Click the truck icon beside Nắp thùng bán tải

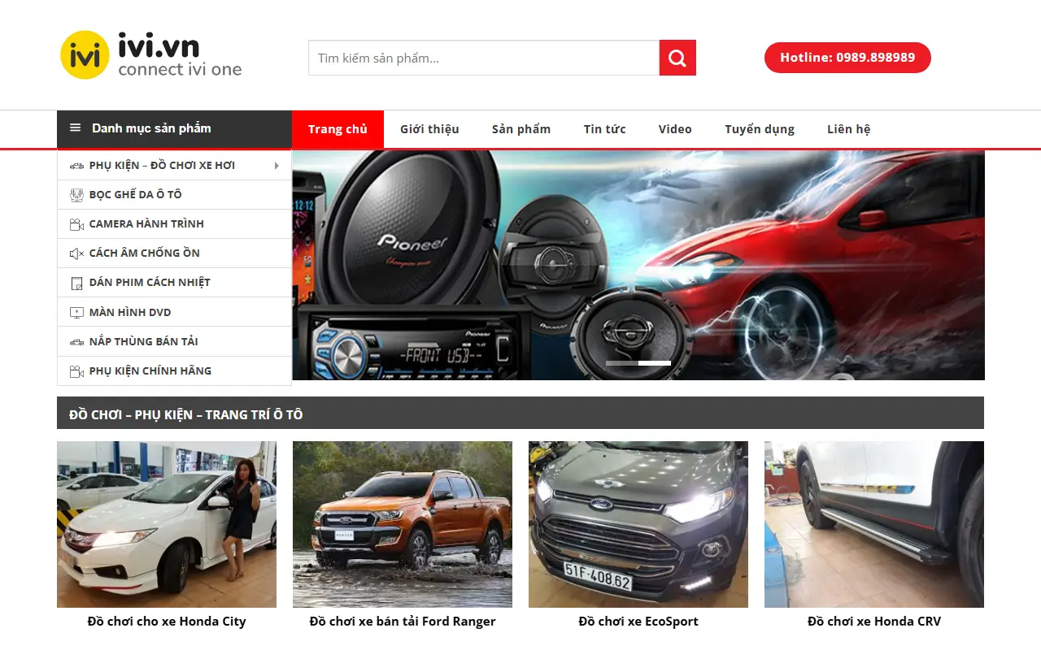pos(76,342)
